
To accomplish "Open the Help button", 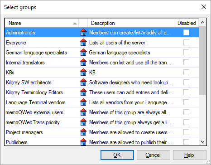I will coord(190,155).
